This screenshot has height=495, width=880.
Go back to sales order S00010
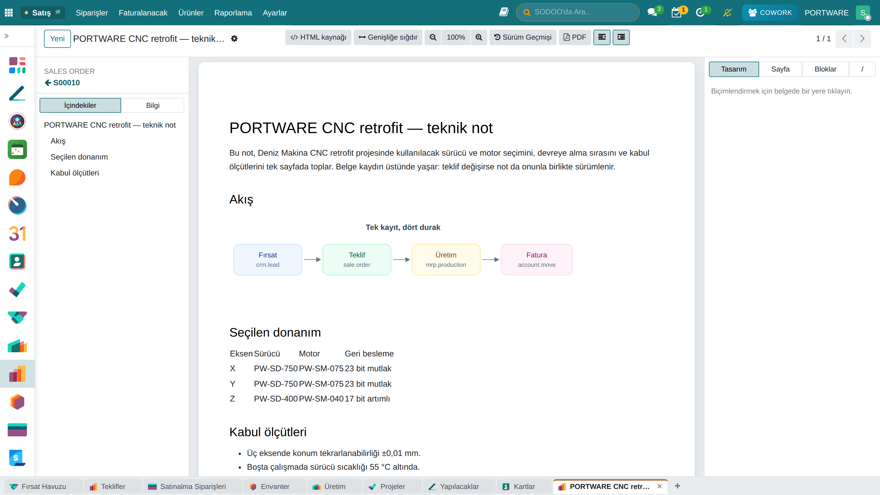pos(62,83)
